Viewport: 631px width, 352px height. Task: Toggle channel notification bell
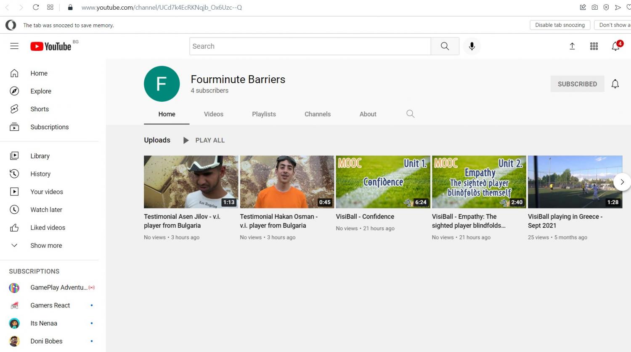point(615,84)
